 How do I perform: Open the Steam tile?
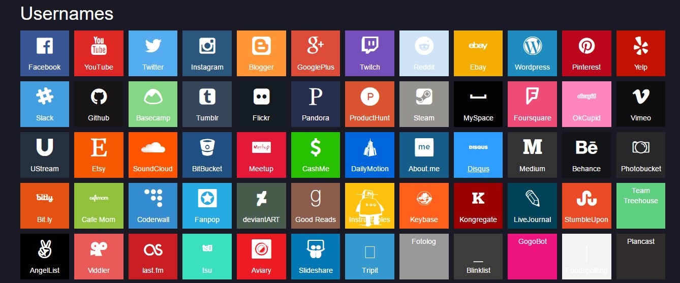[424, 104]
